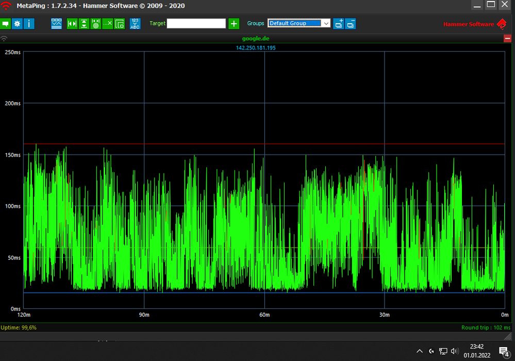The width and height of the screenshot is (515, 361).
Task: Expand the system tray hidden icons chevron
Action: click(420, 351)
